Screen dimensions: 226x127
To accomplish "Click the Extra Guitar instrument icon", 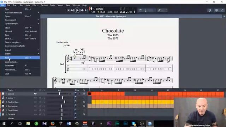I will (x=3, y=110).
